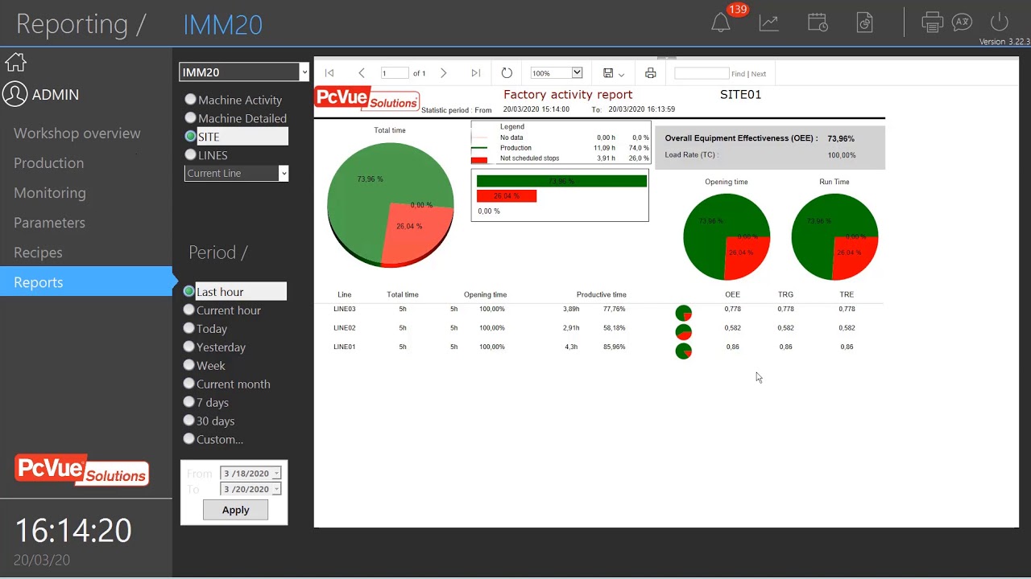Go to previous report page
This screenshot has height=579, width=1031.
[x=362, y=73]
